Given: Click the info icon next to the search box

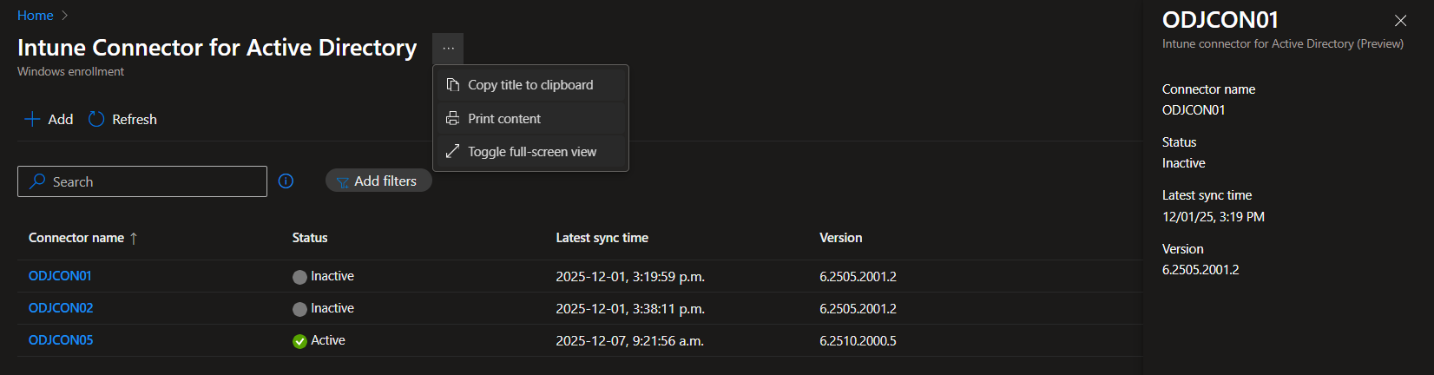Looking at the screenshot, I should [x=286, y=181].
